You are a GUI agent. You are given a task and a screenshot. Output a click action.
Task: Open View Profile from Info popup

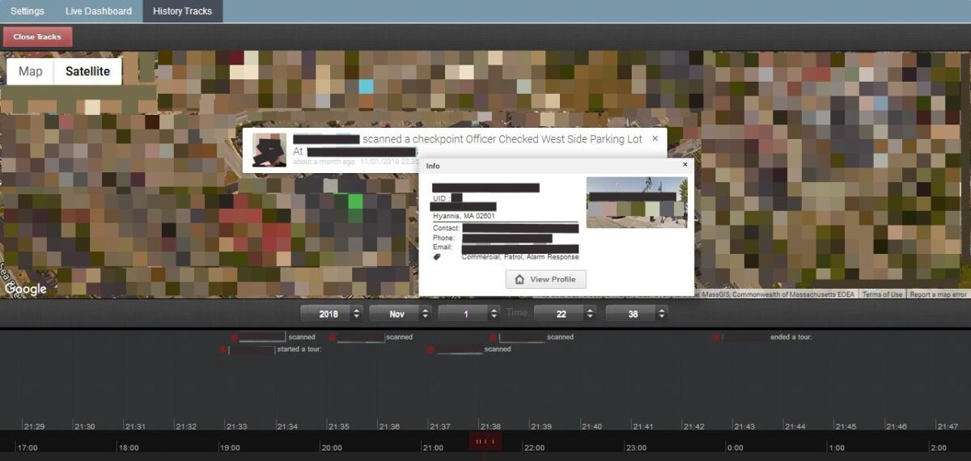545,279
